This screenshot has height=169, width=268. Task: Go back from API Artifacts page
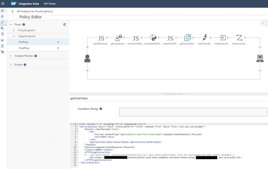click(12, 11)
